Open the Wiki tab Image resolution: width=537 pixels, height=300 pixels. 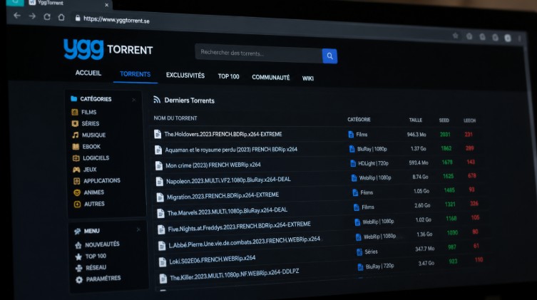308,78
